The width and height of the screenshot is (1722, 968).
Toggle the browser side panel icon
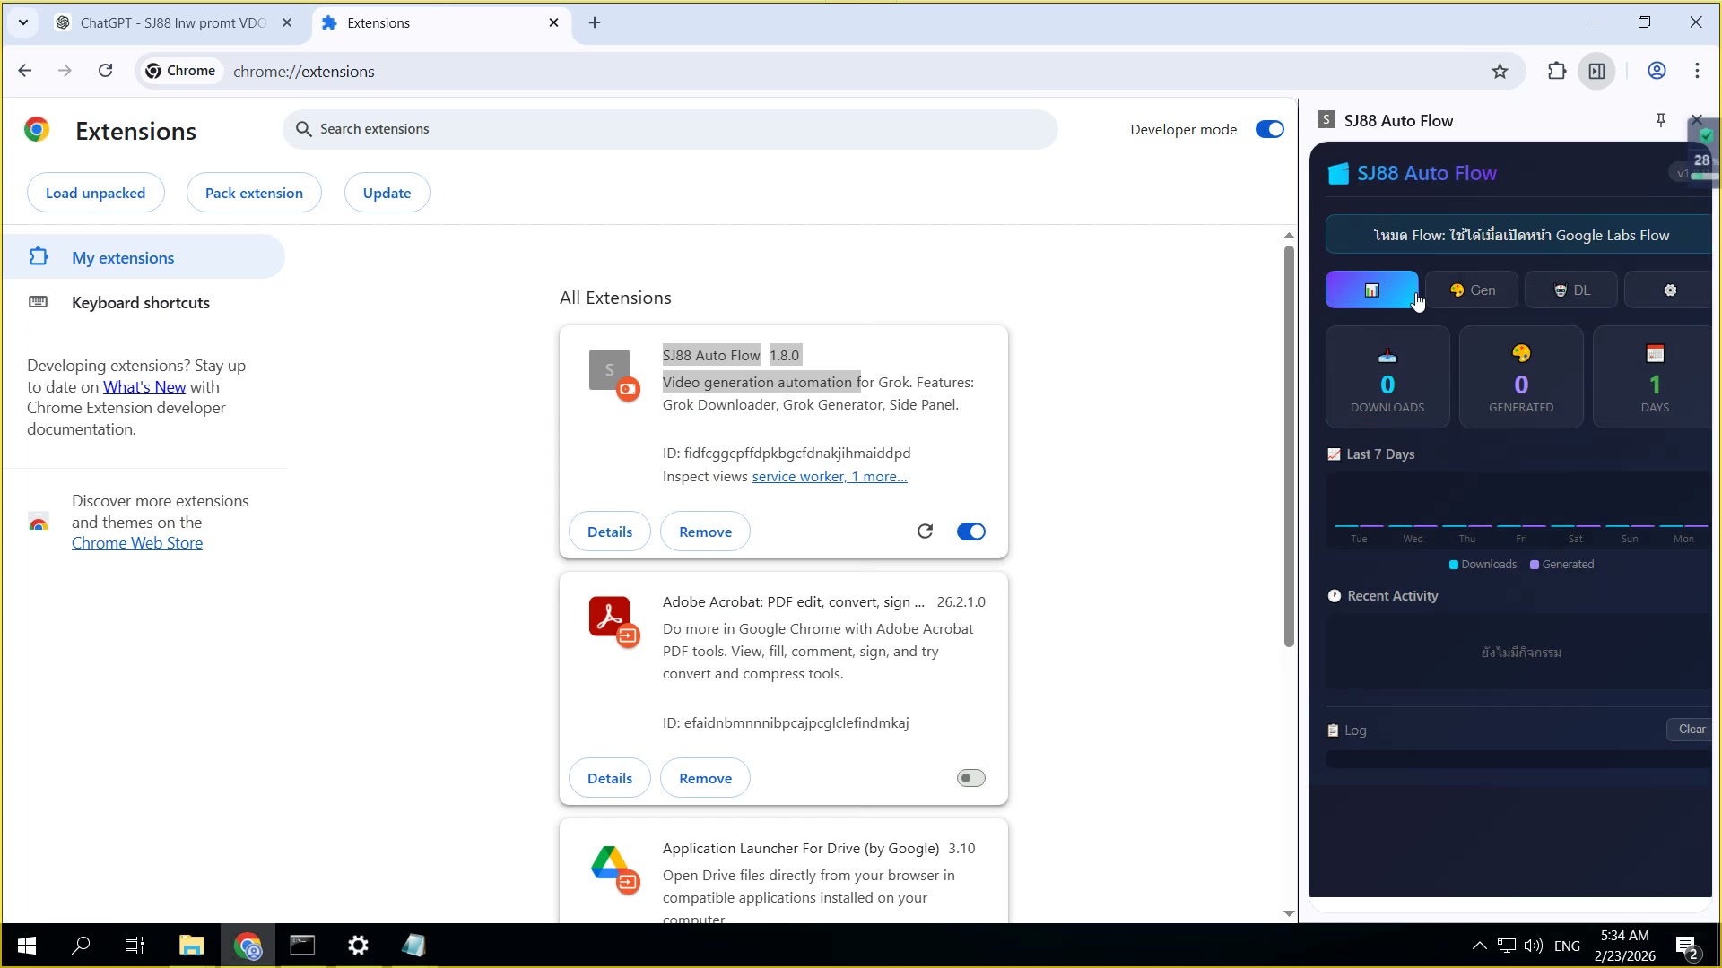click(1597, 71)
